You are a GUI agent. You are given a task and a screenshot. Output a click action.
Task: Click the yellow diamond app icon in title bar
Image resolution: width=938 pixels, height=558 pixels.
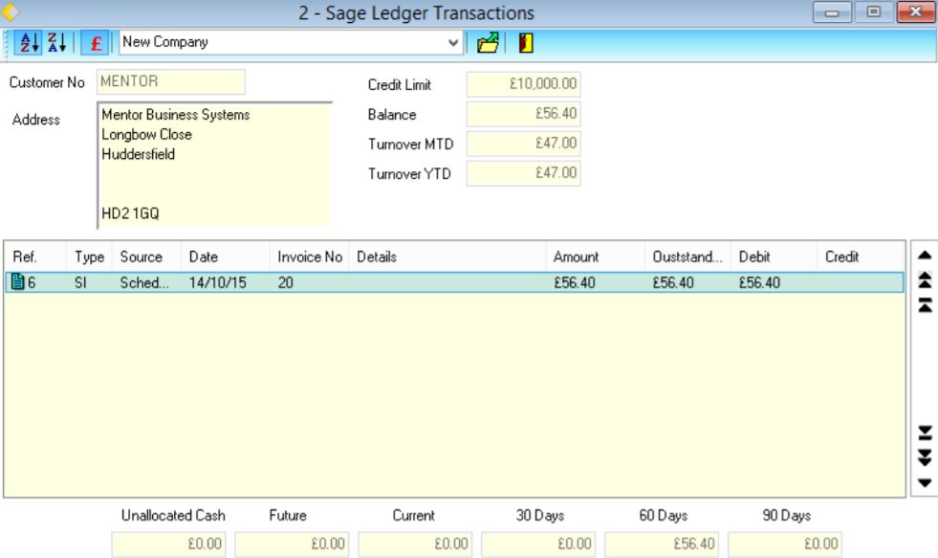(x=10, y=12)
